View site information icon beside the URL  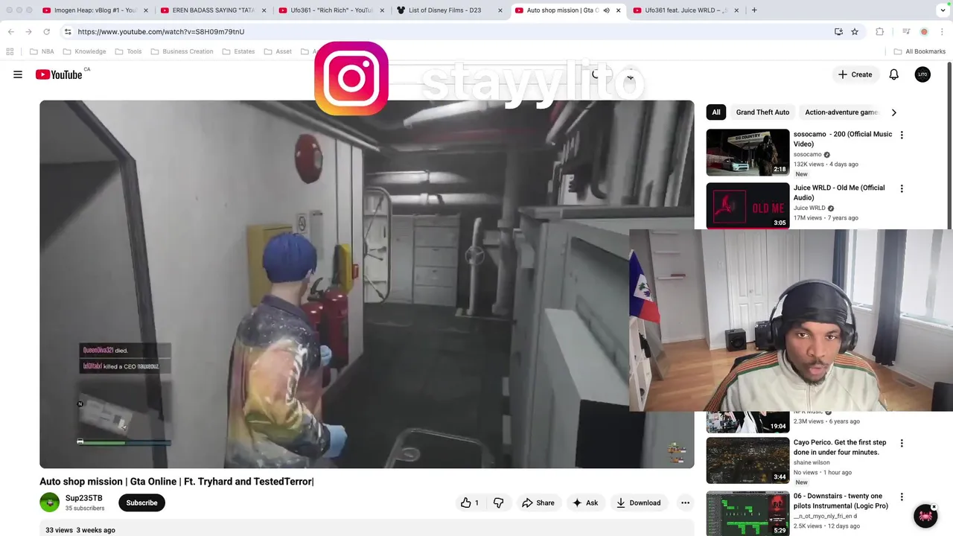coord(68,31)
